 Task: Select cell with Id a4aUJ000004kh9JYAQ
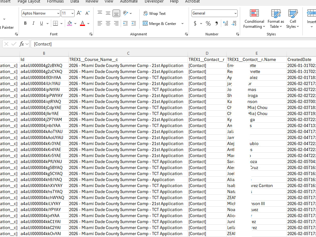pos(44,179)
